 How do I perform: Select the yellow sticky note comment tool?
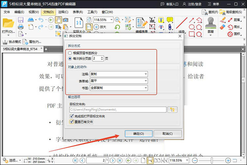(170, 20)
